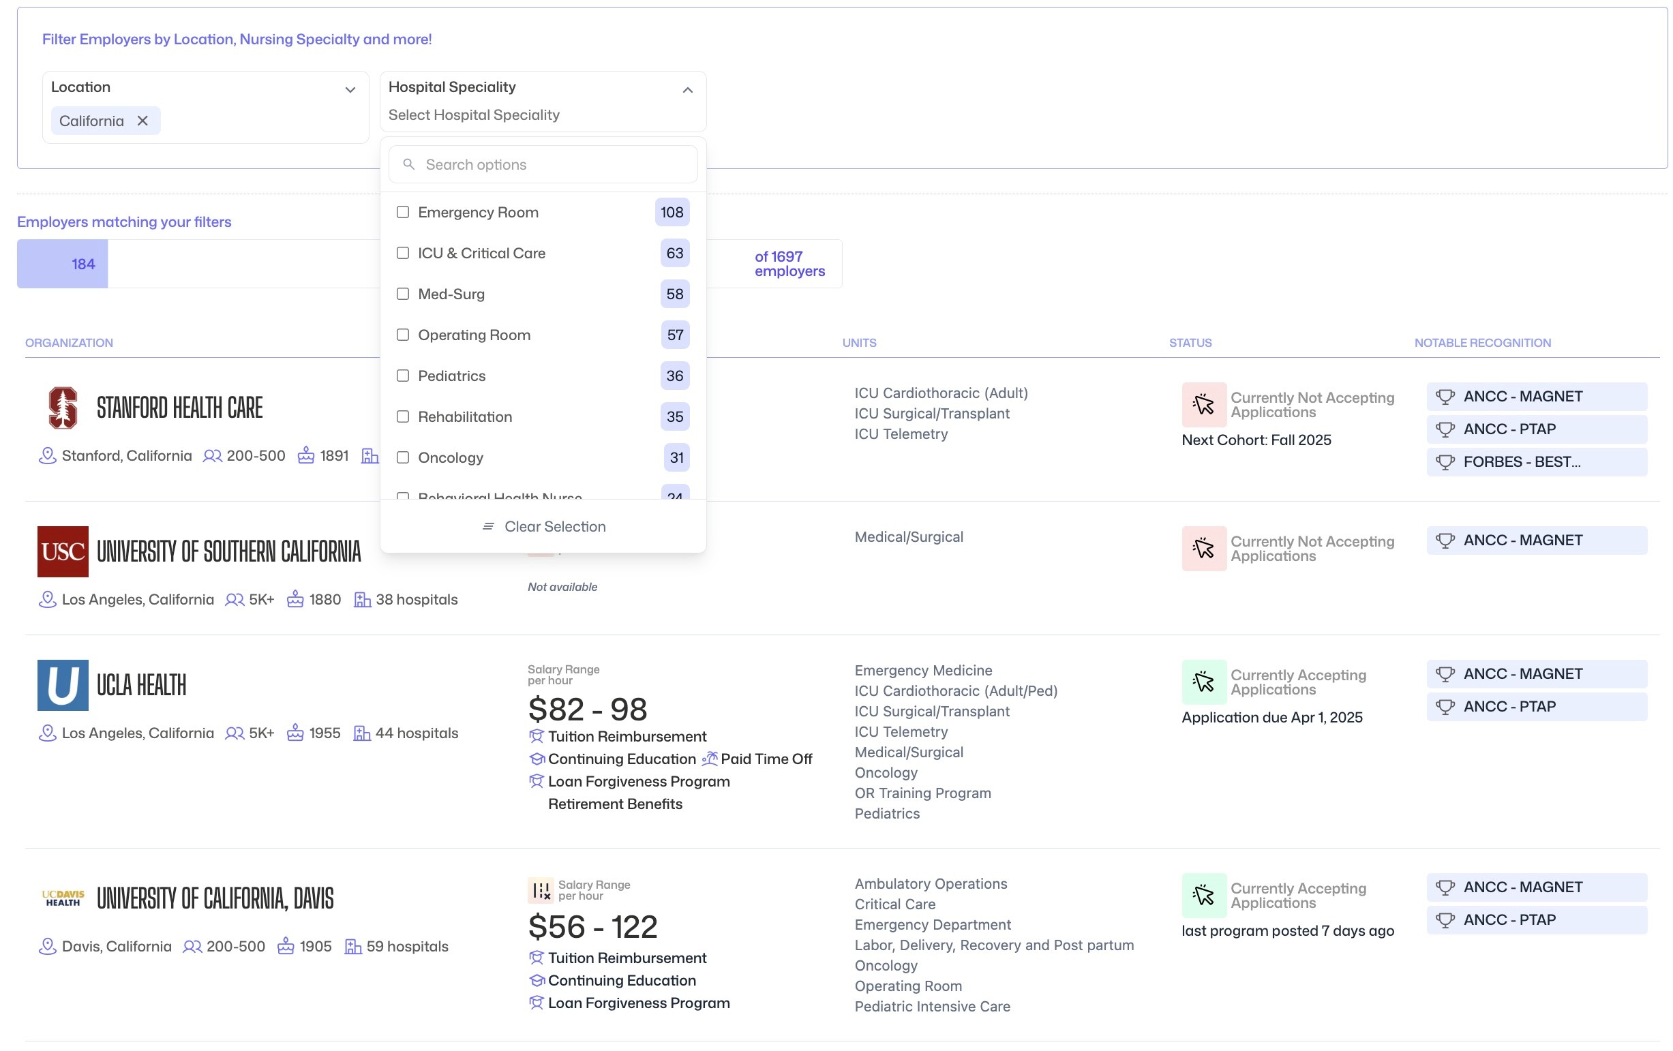Check the Emergency Room option

click(403, 212)
